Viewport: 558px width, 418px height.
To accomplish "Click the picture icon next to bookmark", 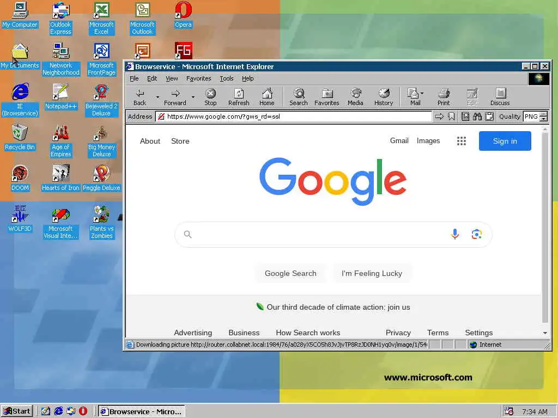I will coord(465,116).
